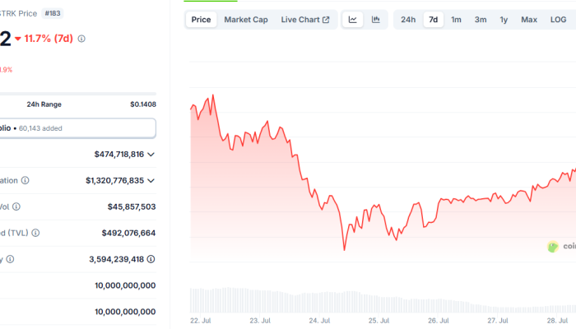Select the Max time range
This screenshot has height=329, width=576.
click(529, 20)
